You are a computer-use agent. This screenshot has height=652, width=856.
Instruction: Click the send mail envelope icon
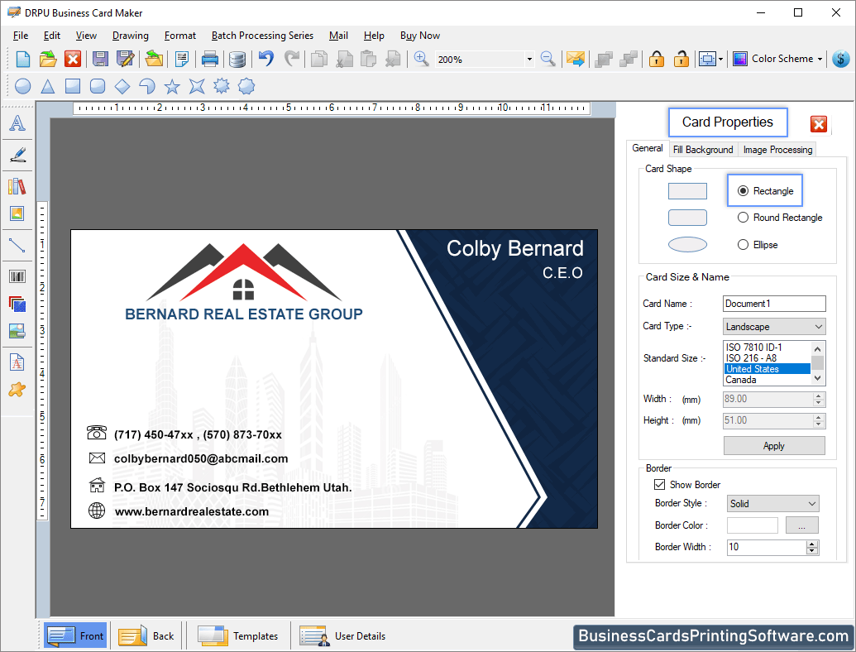point(575,59)
